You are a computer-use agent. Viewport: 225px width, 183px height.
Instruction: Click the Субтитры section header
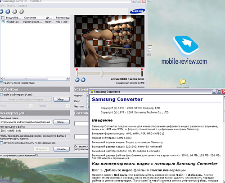35,89
